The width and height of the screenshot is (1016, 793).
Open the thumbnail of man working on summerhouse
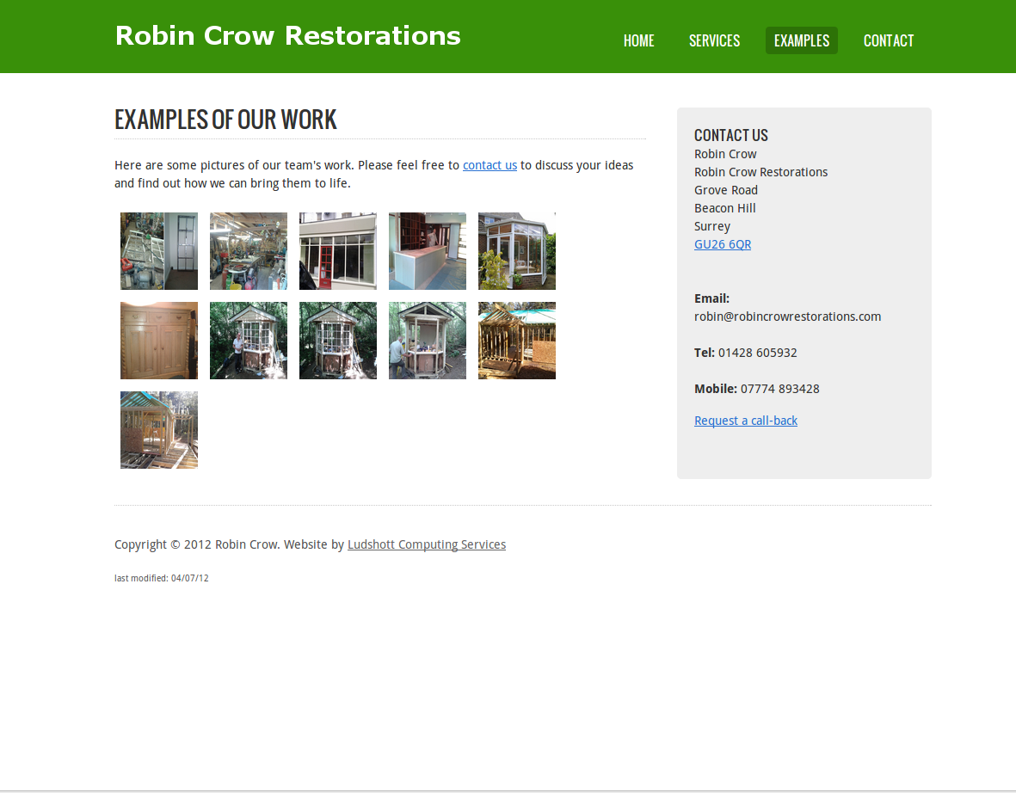(x=427, y=340)
